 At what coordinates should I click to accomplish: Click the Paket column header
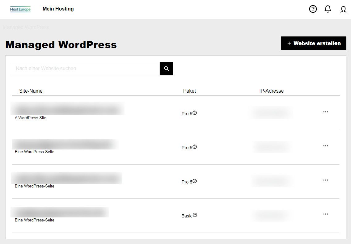(189, 91)
